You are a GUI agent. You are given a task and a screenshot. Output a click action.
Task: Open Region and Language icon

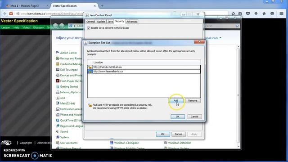58,126
